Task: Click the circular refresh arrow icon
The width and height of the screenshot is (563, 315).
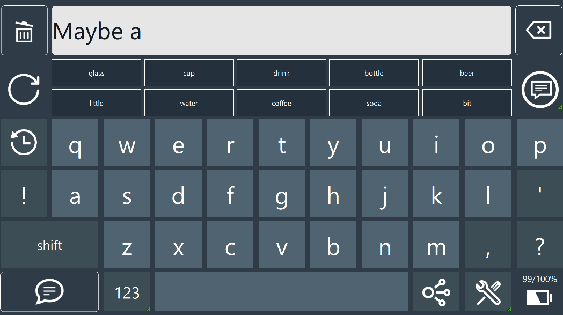Action: point(24,89)
